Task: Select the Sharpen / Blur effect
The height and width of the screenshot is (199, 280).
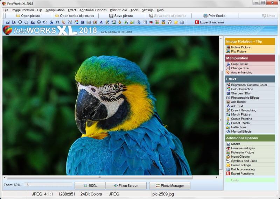Action: tap(240, 93)
